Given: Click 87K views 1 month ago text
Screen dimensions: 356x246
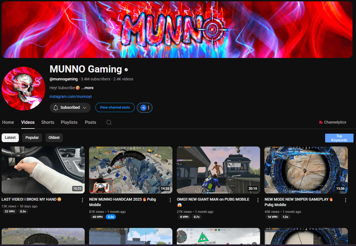Looking at the screenshot, I should 107,212.
